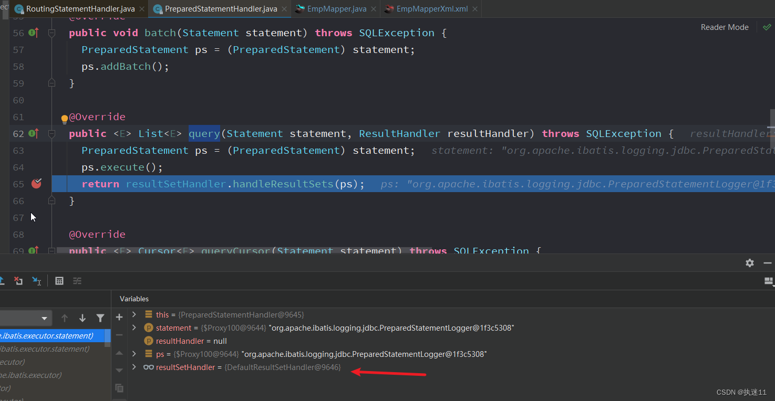The width and height of the screenshot is (775, 401).
Task: Click the override gutter icon on line 56
Action: point(34,33)
